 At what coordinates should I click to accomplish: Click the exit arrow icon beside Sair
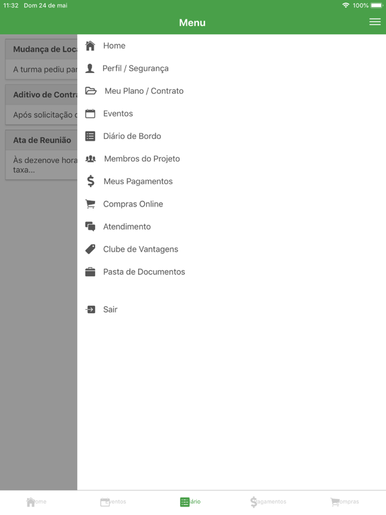pos(90,309)
